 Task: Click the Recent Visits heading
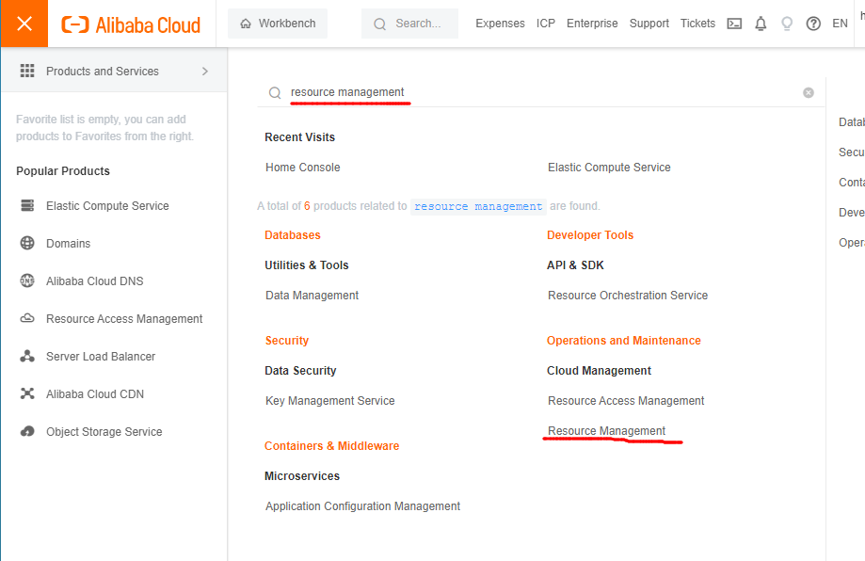tap(299, 136)
